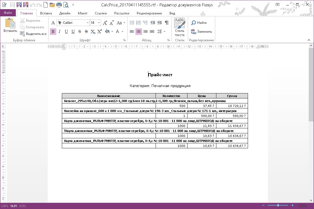The image size is (314, 209).
Task: Click the Найти button
Action: pyautogui.click(x=199, y=23)
